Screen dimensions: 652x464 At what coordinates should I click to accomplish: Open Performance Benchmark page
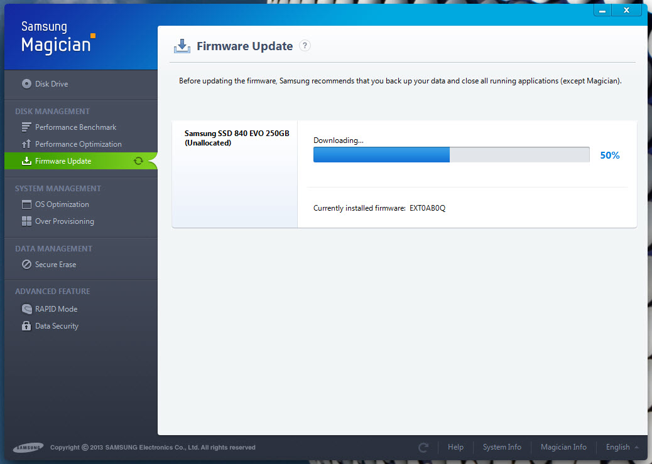75,127
